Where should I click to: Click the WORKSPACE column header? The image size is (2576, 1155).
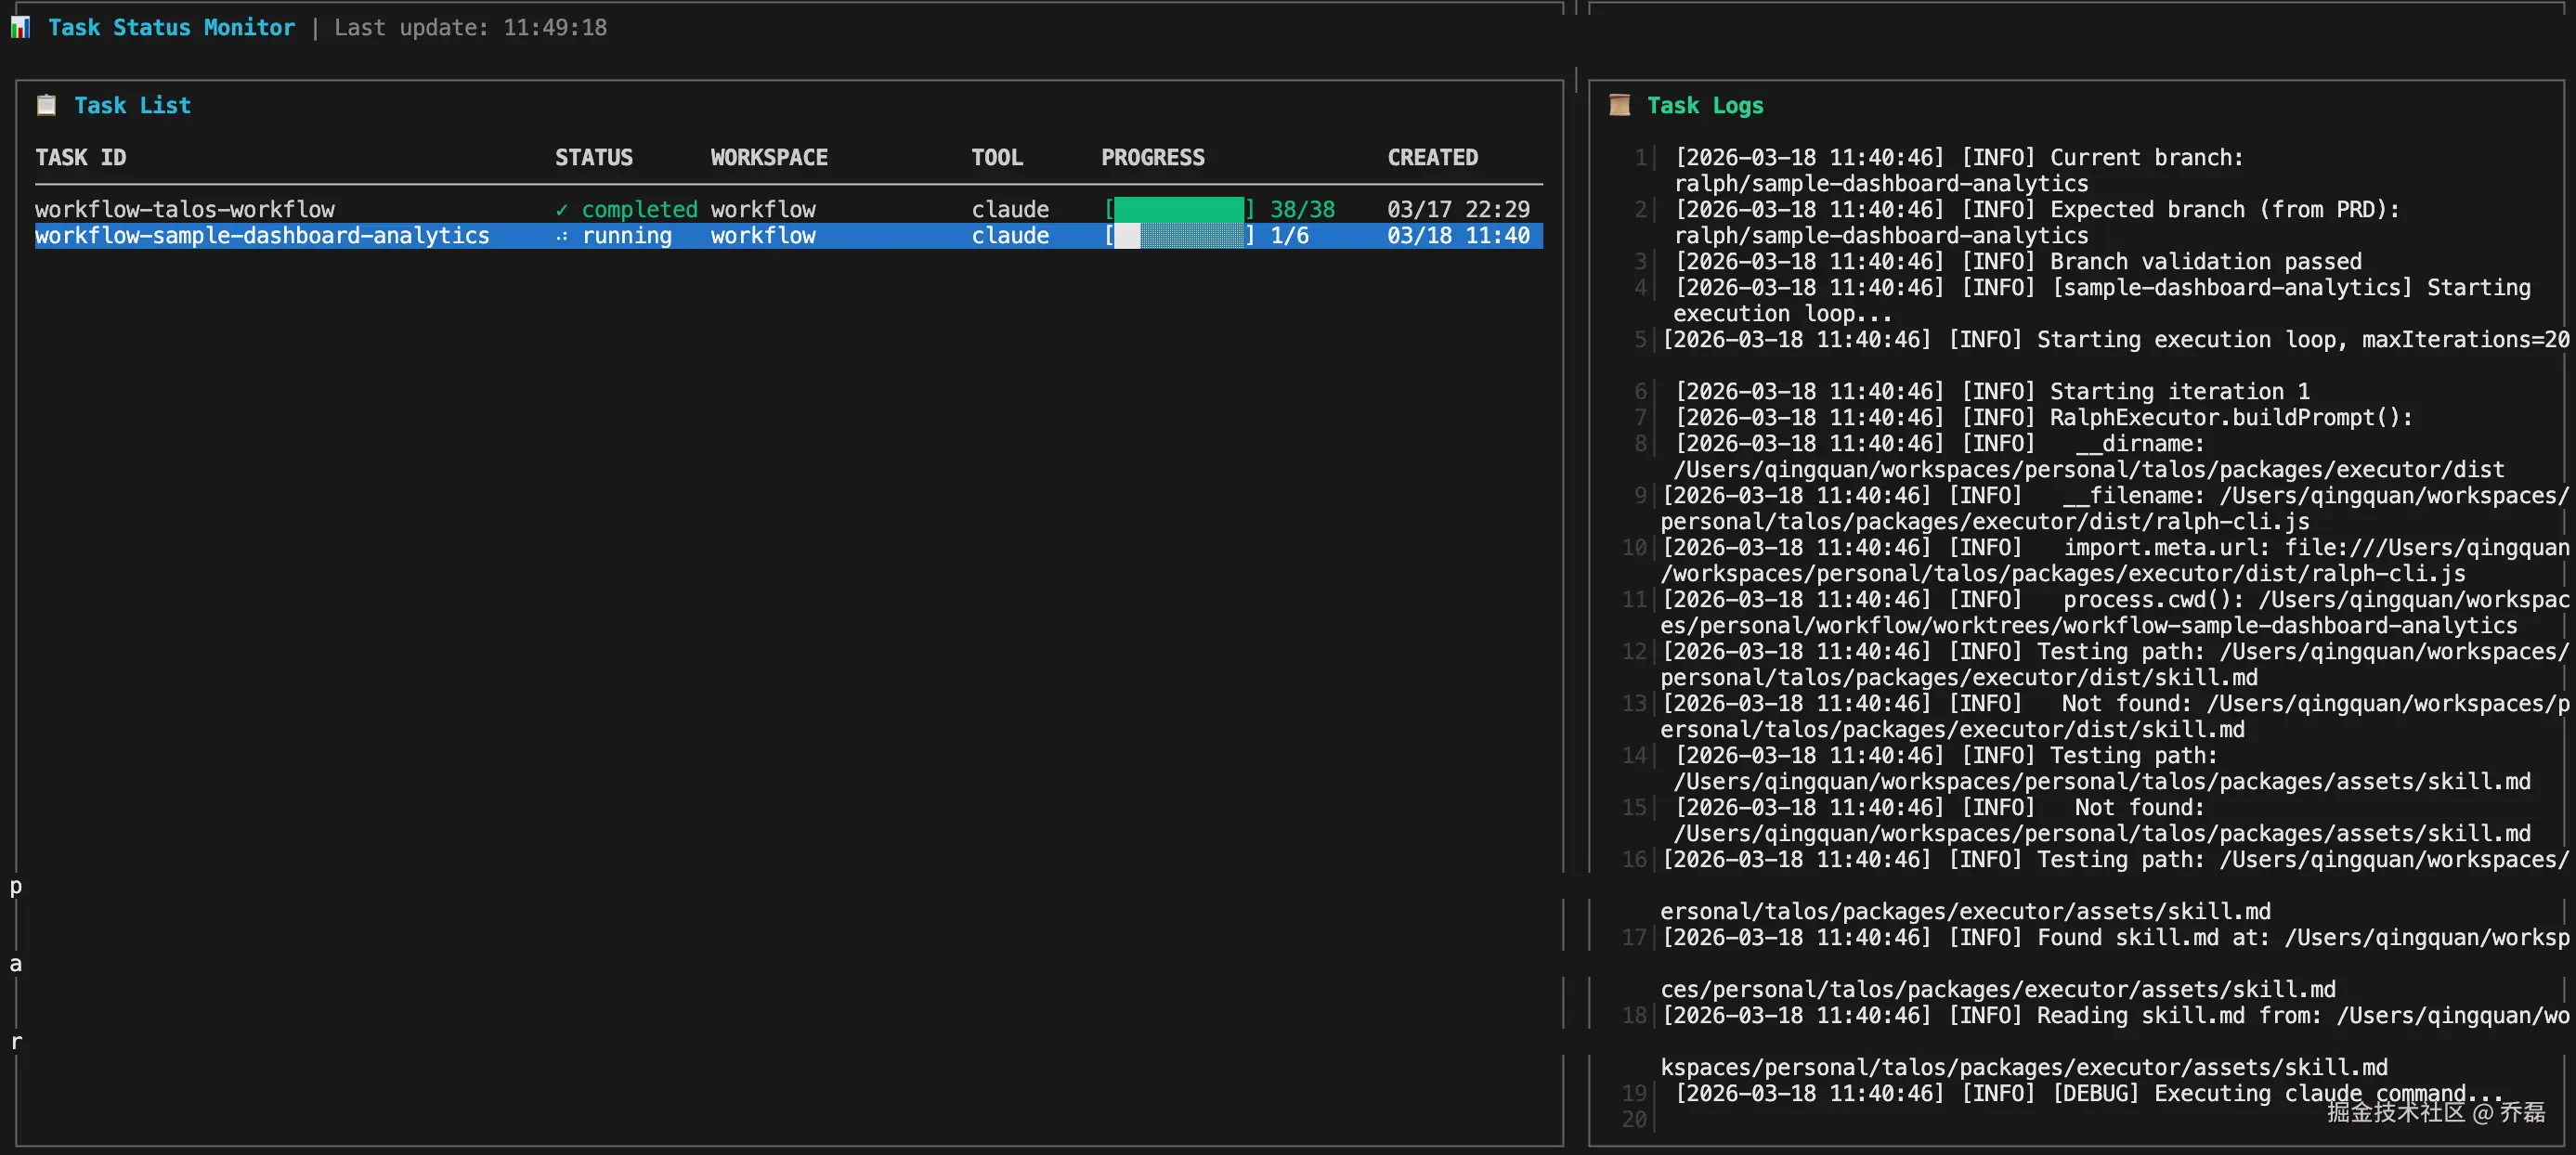(x=768, y=157)
